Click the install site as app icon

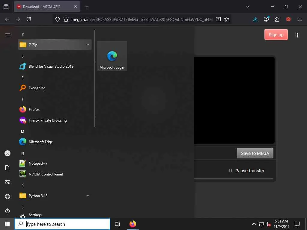pos(218,19)
